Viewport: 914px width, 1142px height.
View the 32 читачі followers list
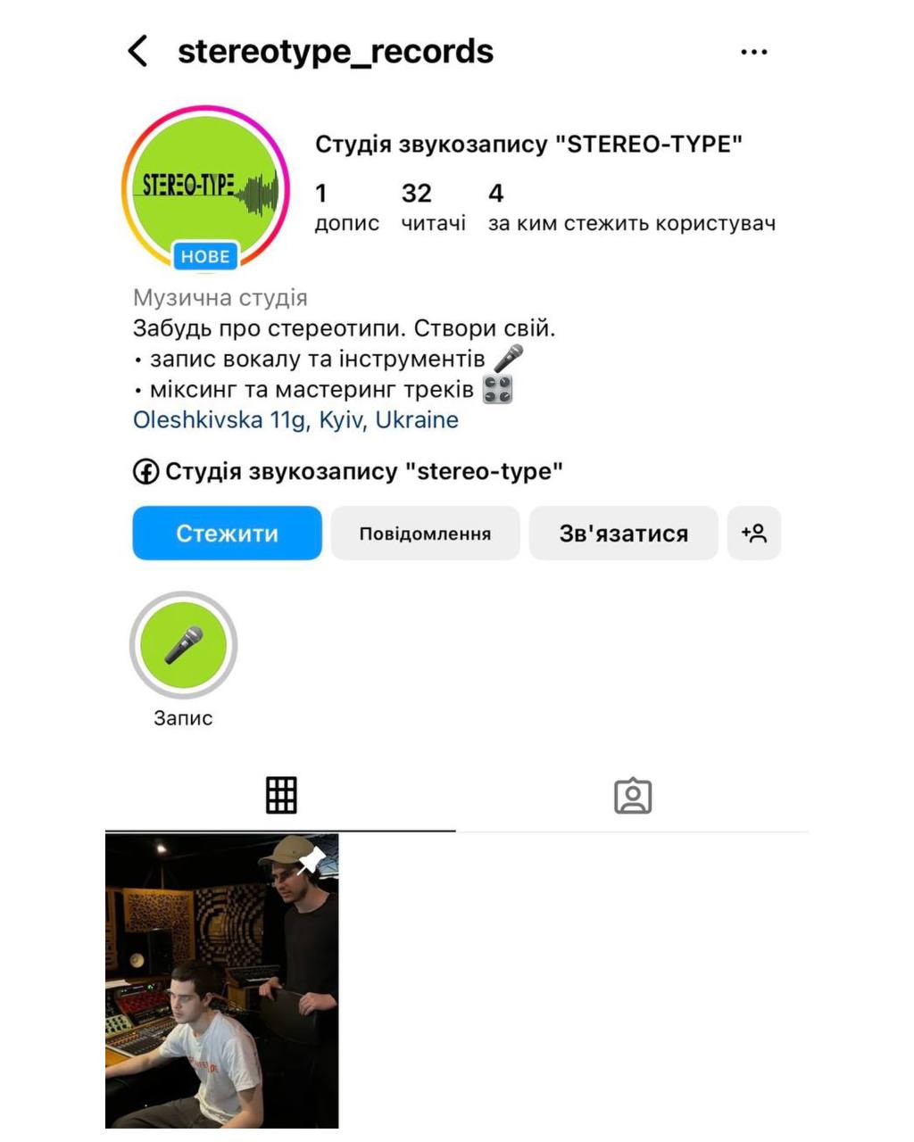click(x=433, y=207)
